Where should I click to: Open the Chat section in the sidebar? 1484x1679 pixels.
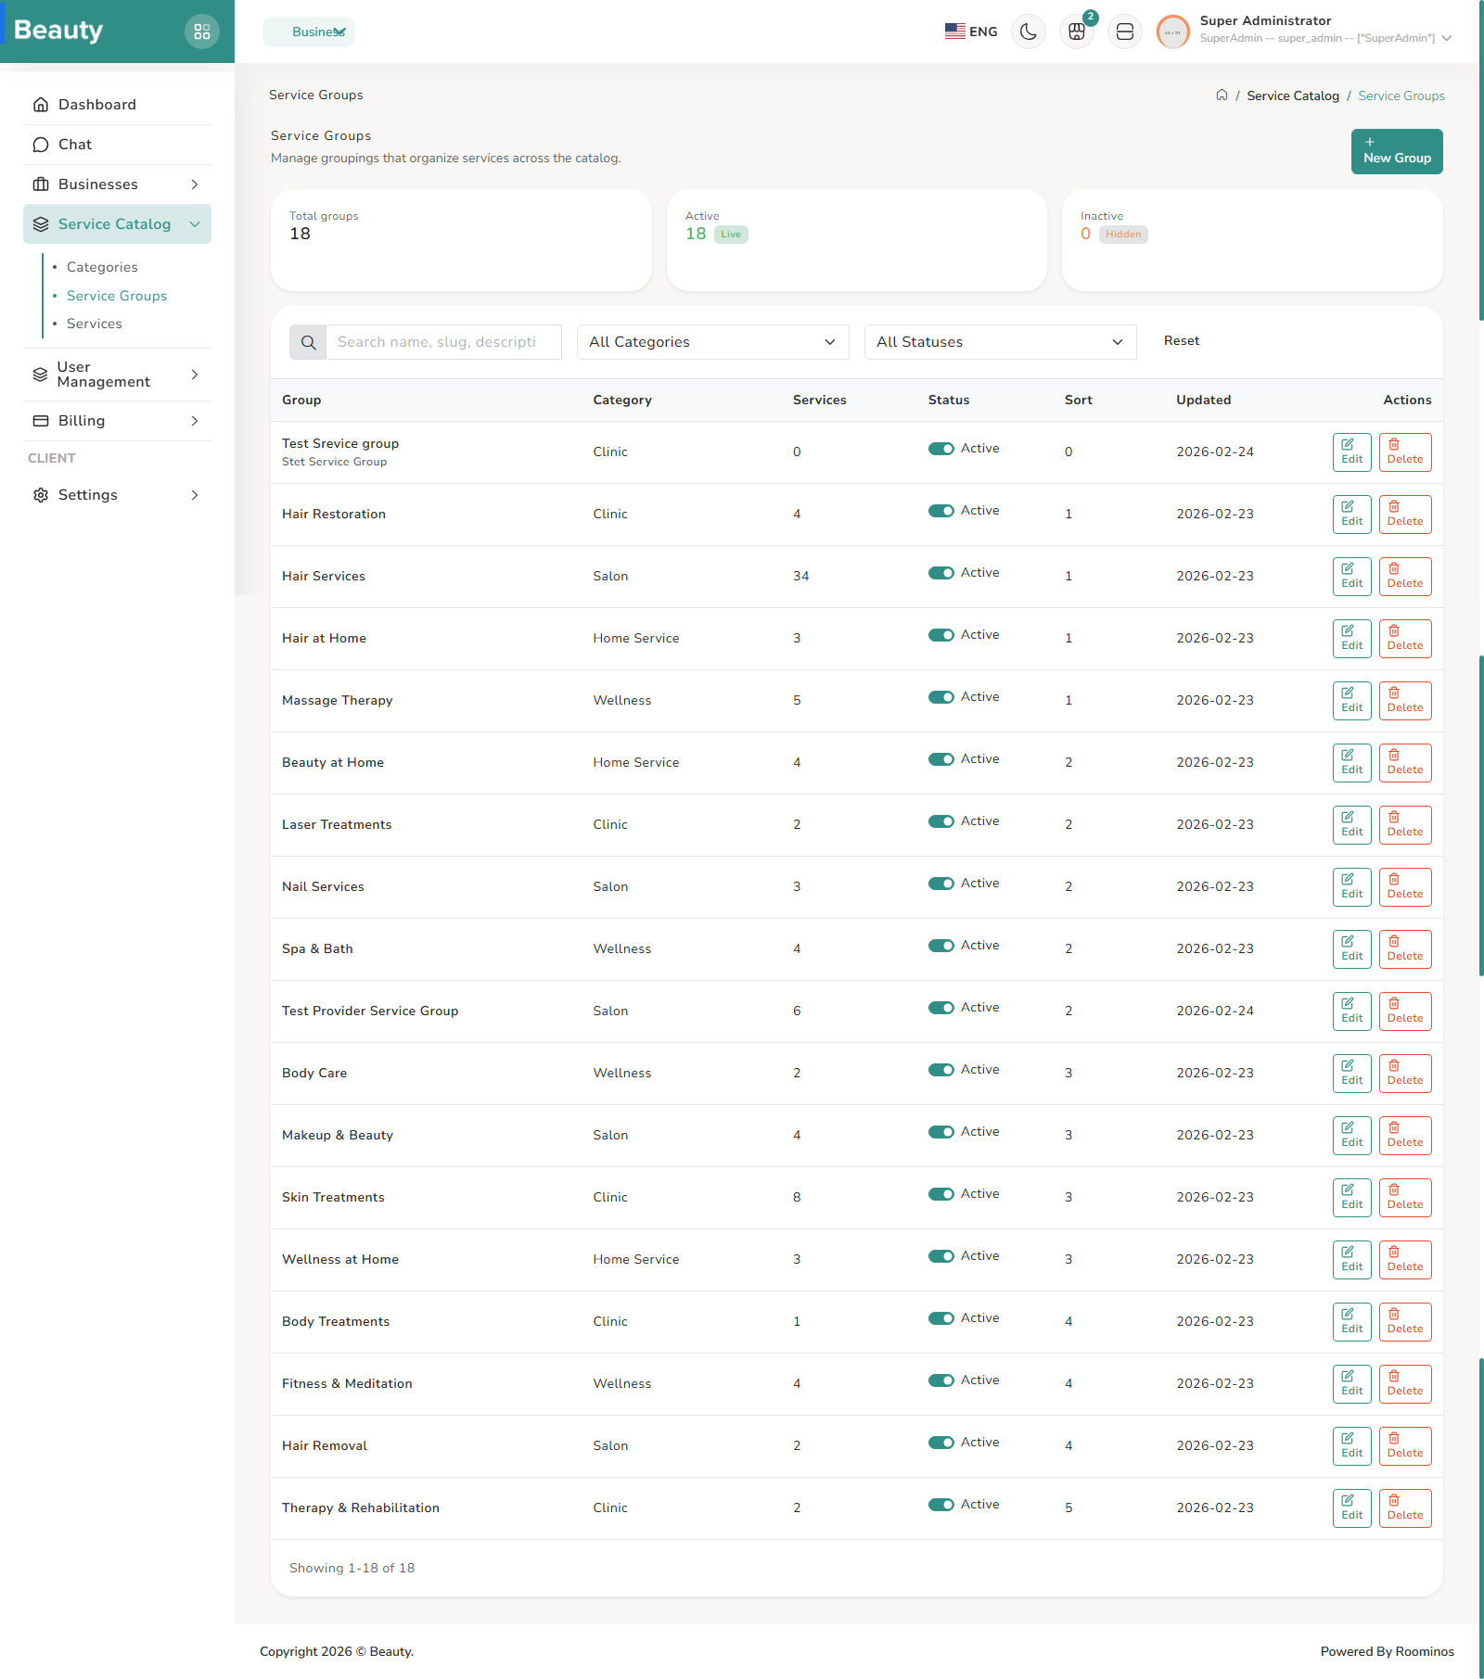pyautogui.click(x=75, y=144)
